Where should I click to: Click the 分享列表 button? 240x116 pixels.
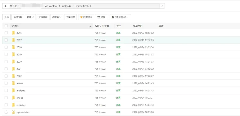tap(70, 17)
